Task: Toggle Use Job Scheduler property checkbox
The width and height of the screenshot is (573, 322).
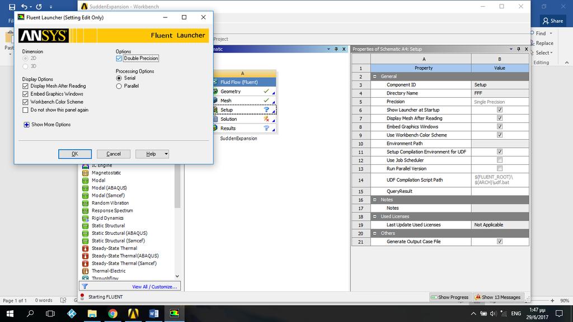Action: point(500,160)
